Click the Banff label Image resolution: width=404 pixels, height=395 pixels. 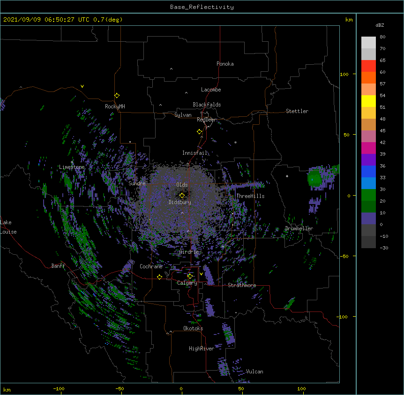pyautogui.click(x=58, y=266)
